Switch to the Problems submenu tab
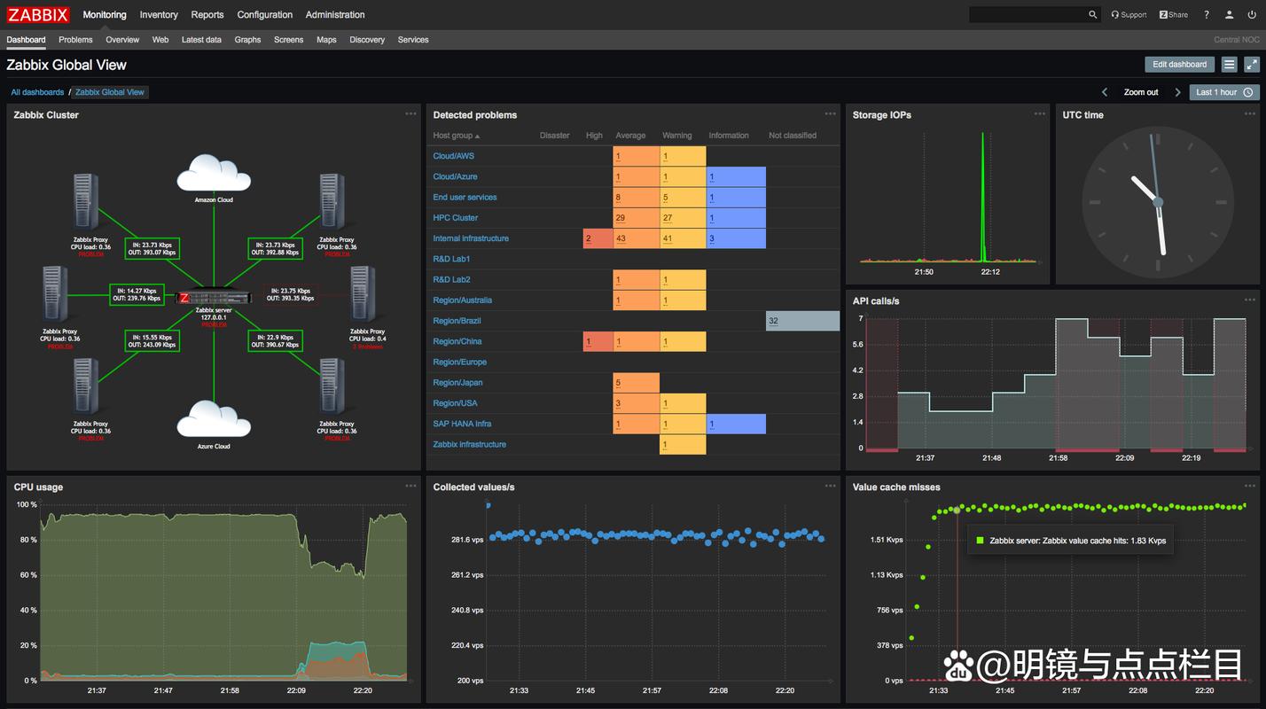1266x709 pixels. (75, 40)
